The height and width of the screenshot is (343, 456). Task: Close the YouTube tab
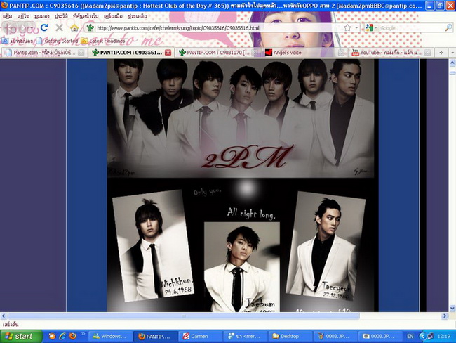pyautogui.click(x=427, y=53)
